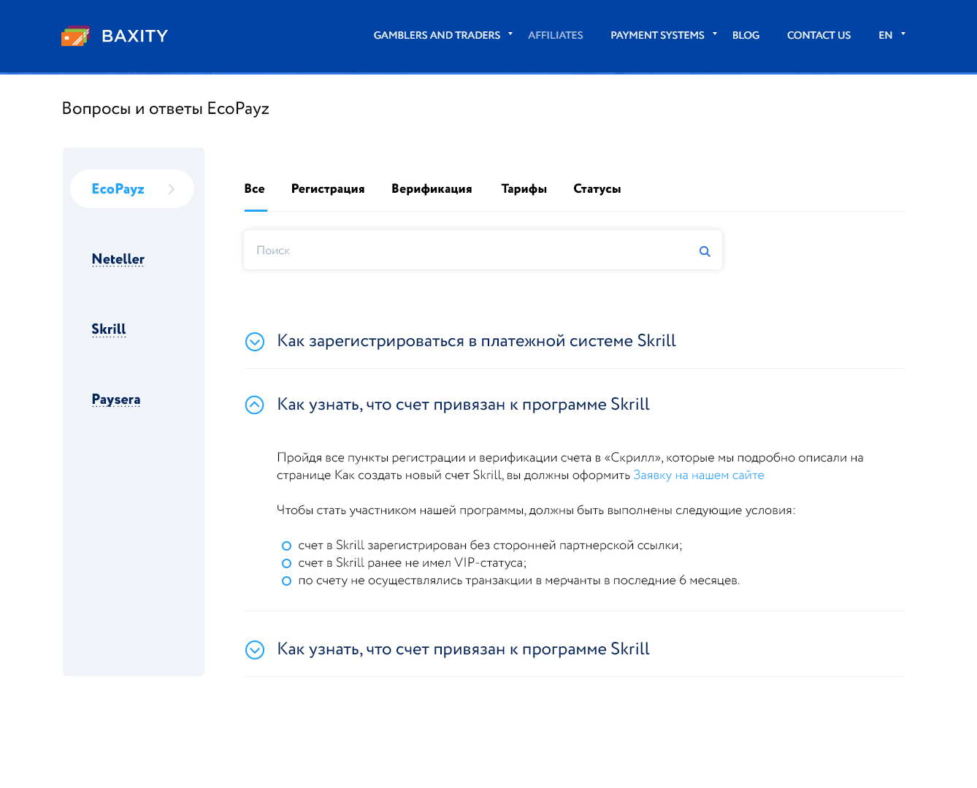Open the Blog menu item
The width and height of the screenshot is (977, 788).
746,35
